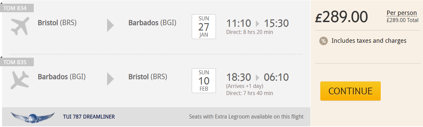Click the outbound departing airplane icon
This screenshot has height=127, width=423.
click(x=20, y=26)
